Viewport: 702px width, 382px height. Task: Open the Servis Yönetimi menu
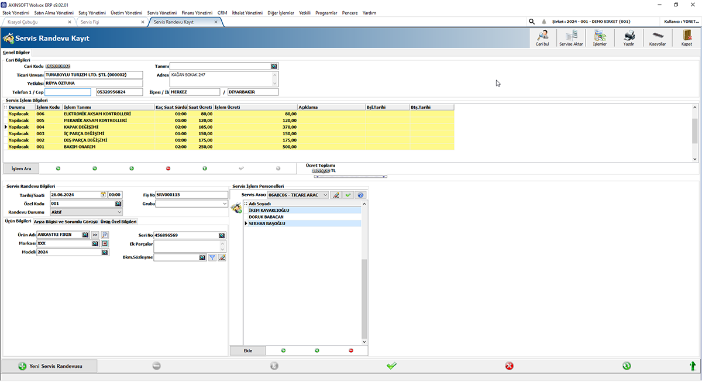[x=161, y=13]
